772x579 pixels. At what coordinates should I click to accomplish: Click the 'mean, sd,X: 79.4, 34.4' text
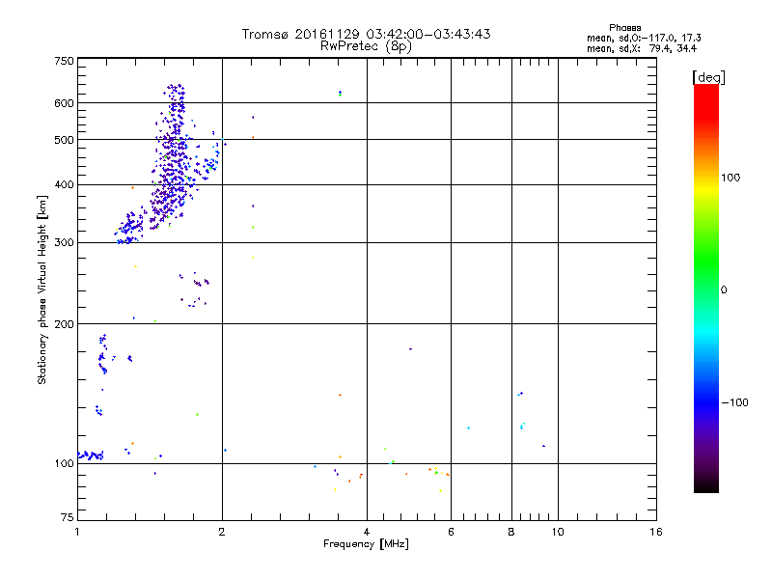642,48
